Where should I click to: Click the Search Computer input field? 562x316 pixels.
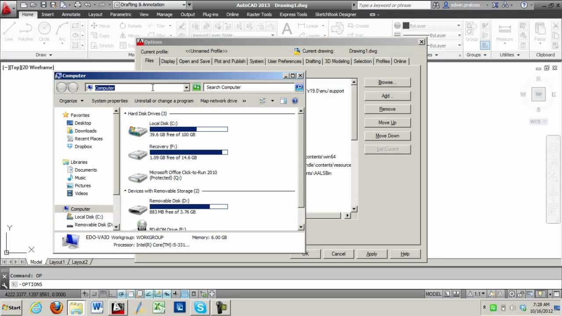(249, 87)
